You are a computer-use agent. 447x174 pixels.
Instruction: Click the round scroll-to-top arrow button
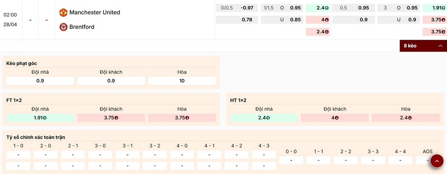pos(437,161)
